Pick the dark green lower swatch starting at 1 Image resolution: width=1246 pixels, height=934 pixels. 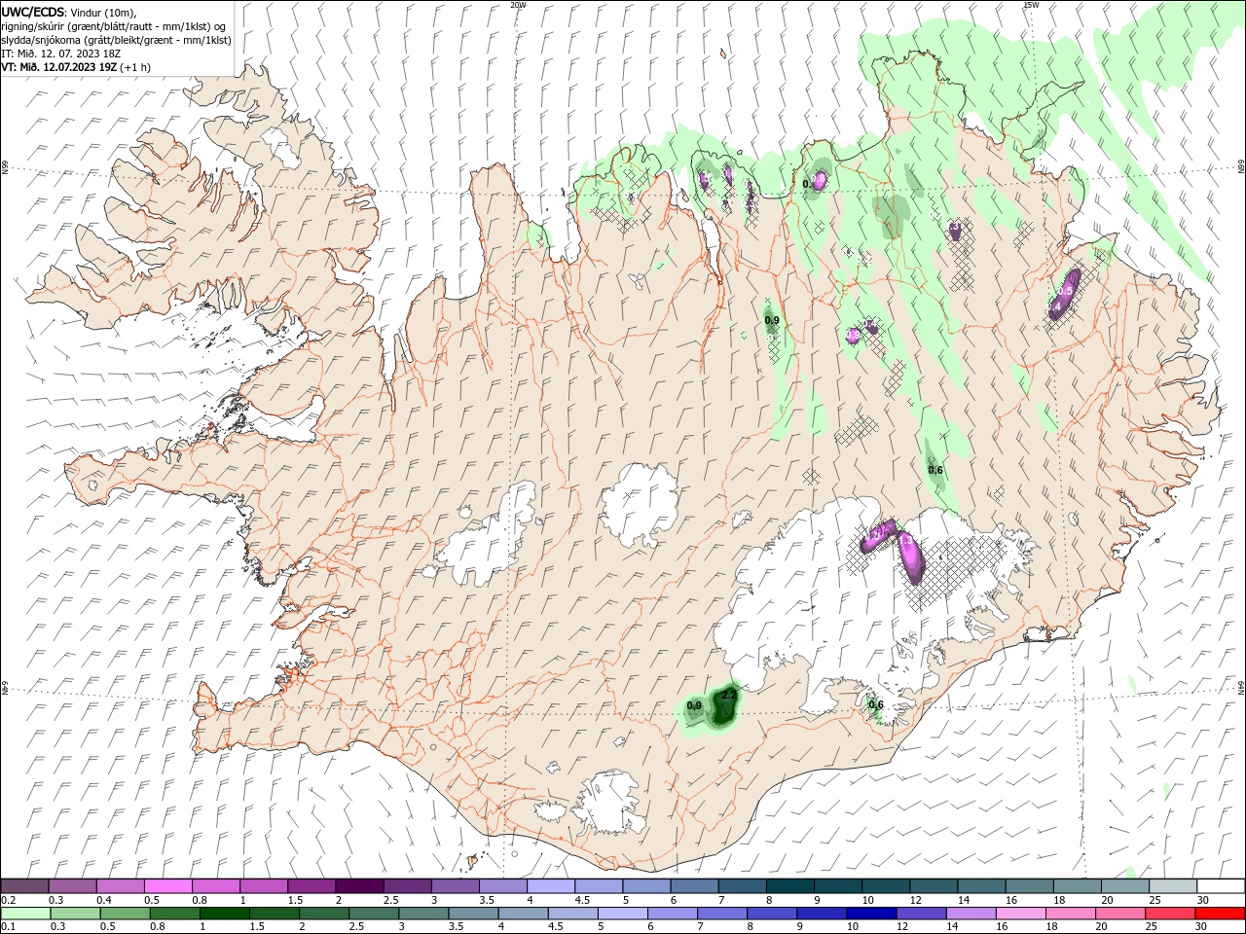224,914
